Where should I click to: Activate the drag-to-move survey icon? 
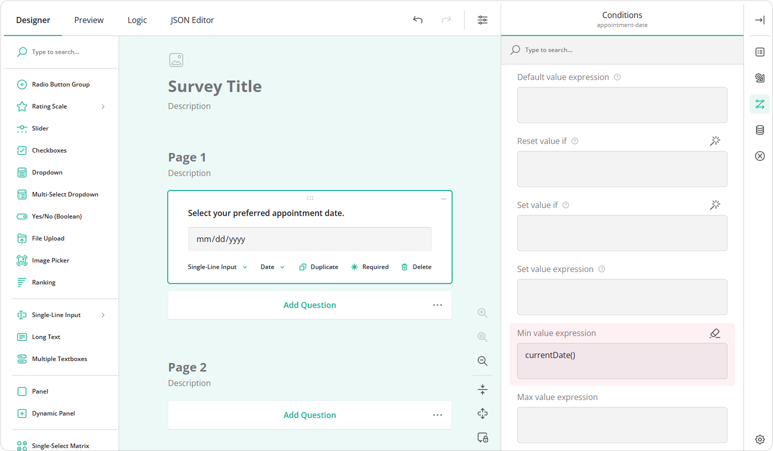pos(482,413)
